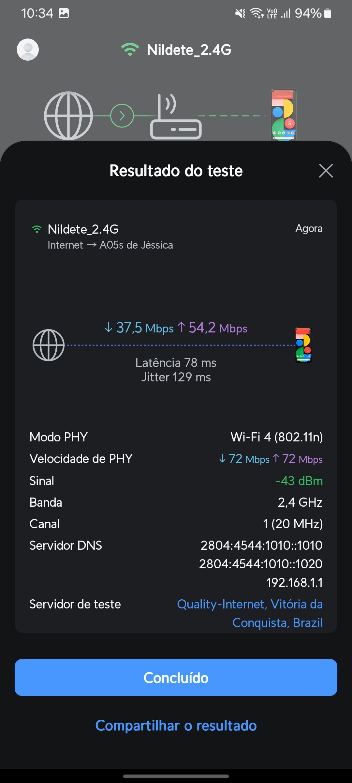The width and height of the screenshot is (352, 783).
Task: Tap the download speed 37,5 Mbps value
Action: 139,328
